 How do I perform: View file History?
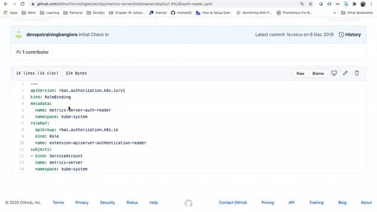coord(350,35)
